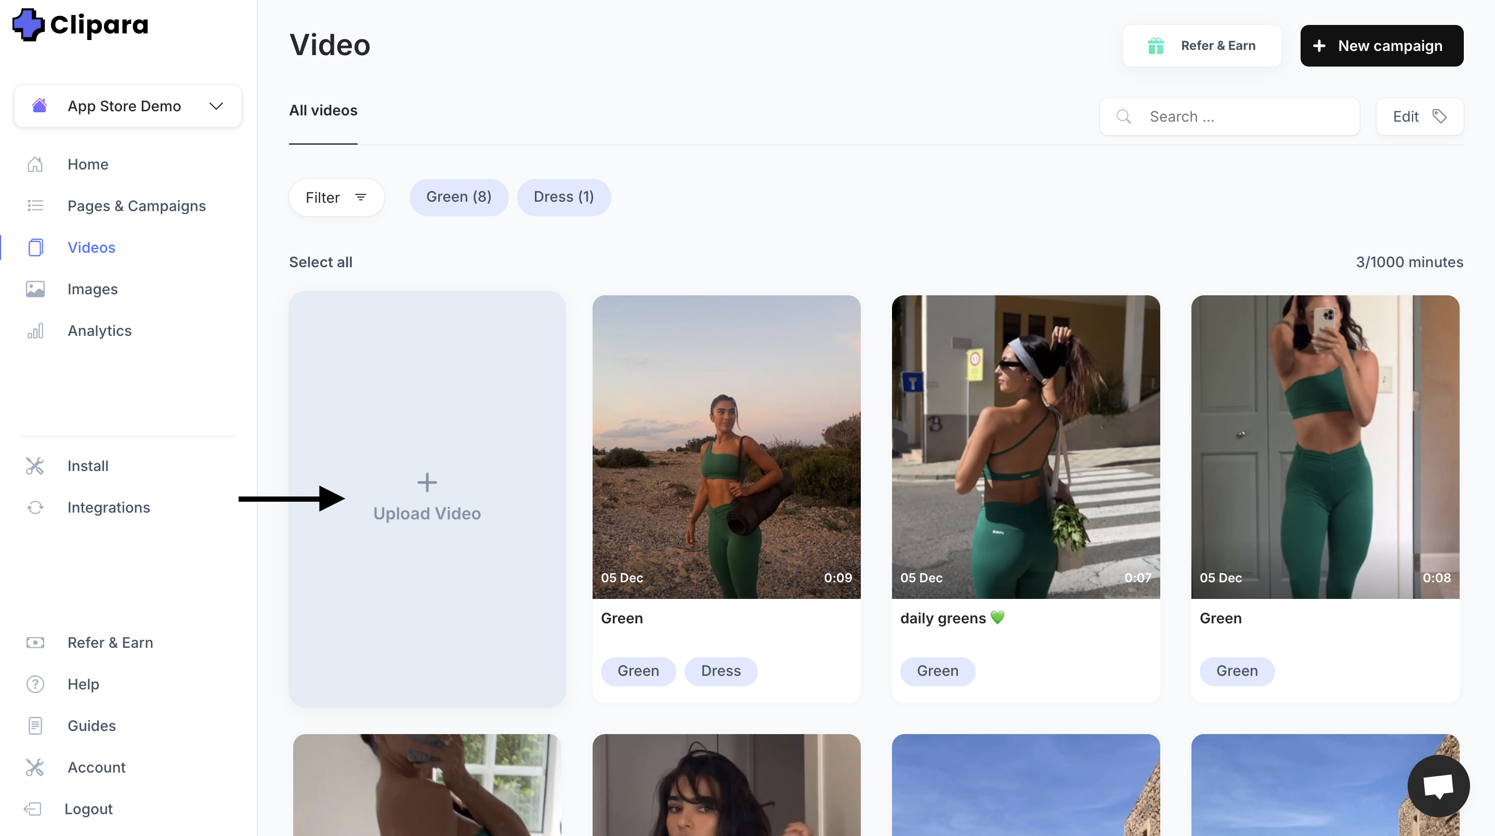1495x836 pixels.
Task: Open the Filter dropdown
Action: (x=337, y=198)
